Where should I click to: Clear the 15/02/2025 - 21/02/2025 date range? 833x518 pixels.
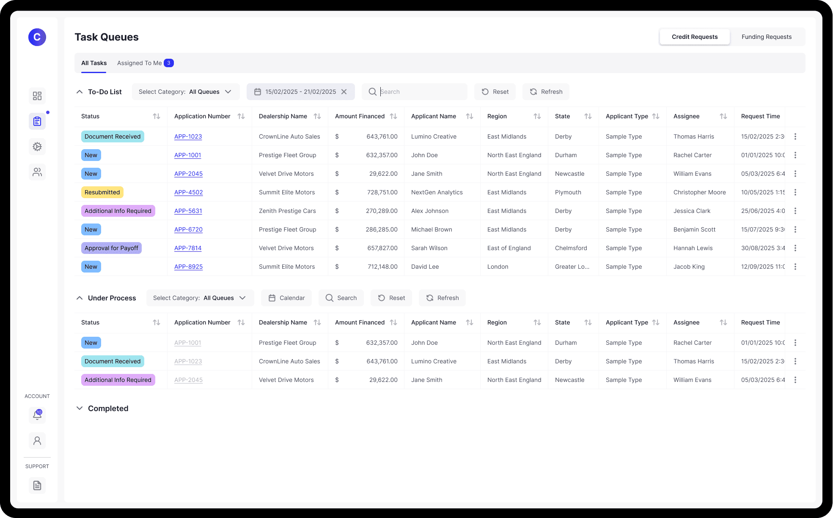344,92
